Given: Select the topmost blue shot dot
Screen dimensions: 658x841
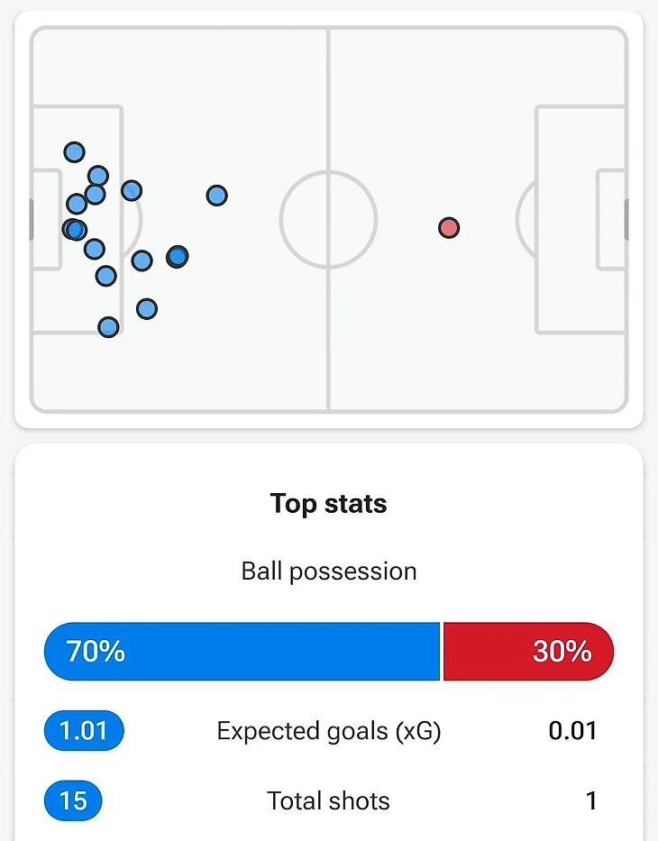Looking at the screenshot, I should coord(74,152).
